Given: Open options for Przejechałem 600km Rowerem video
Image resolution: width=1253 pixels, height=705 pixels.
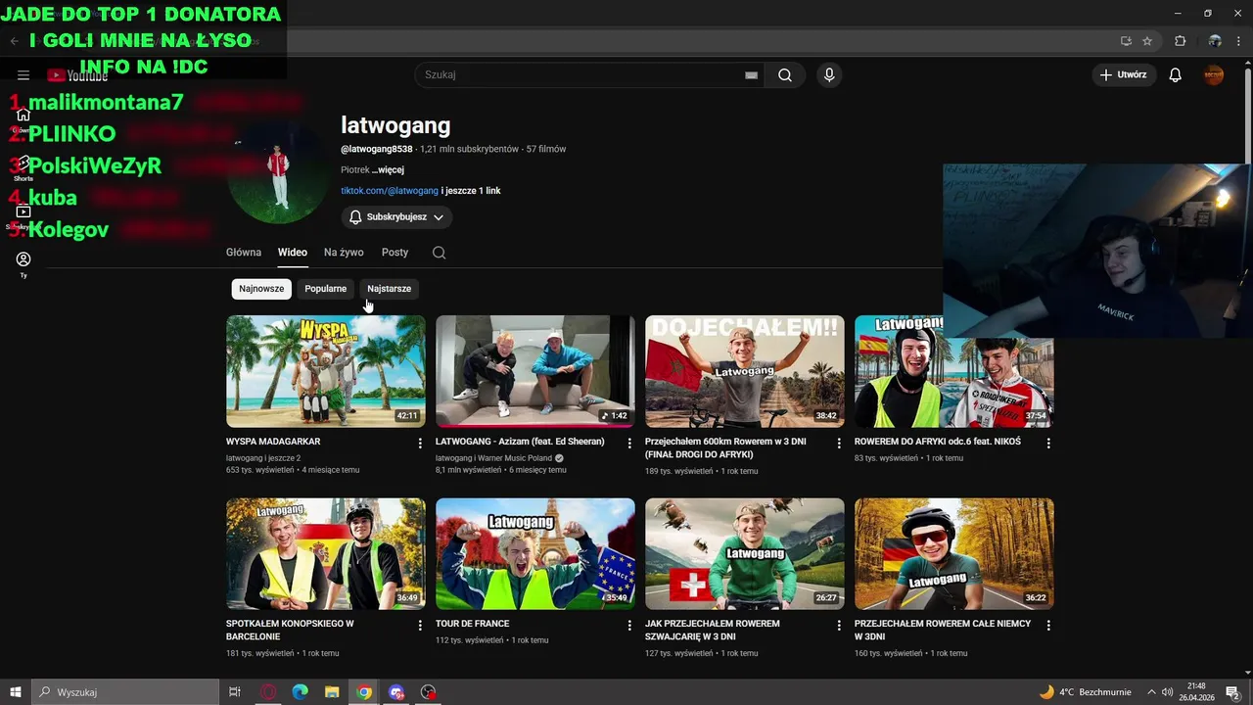Looking at the screenshot, I should [839, 444].
